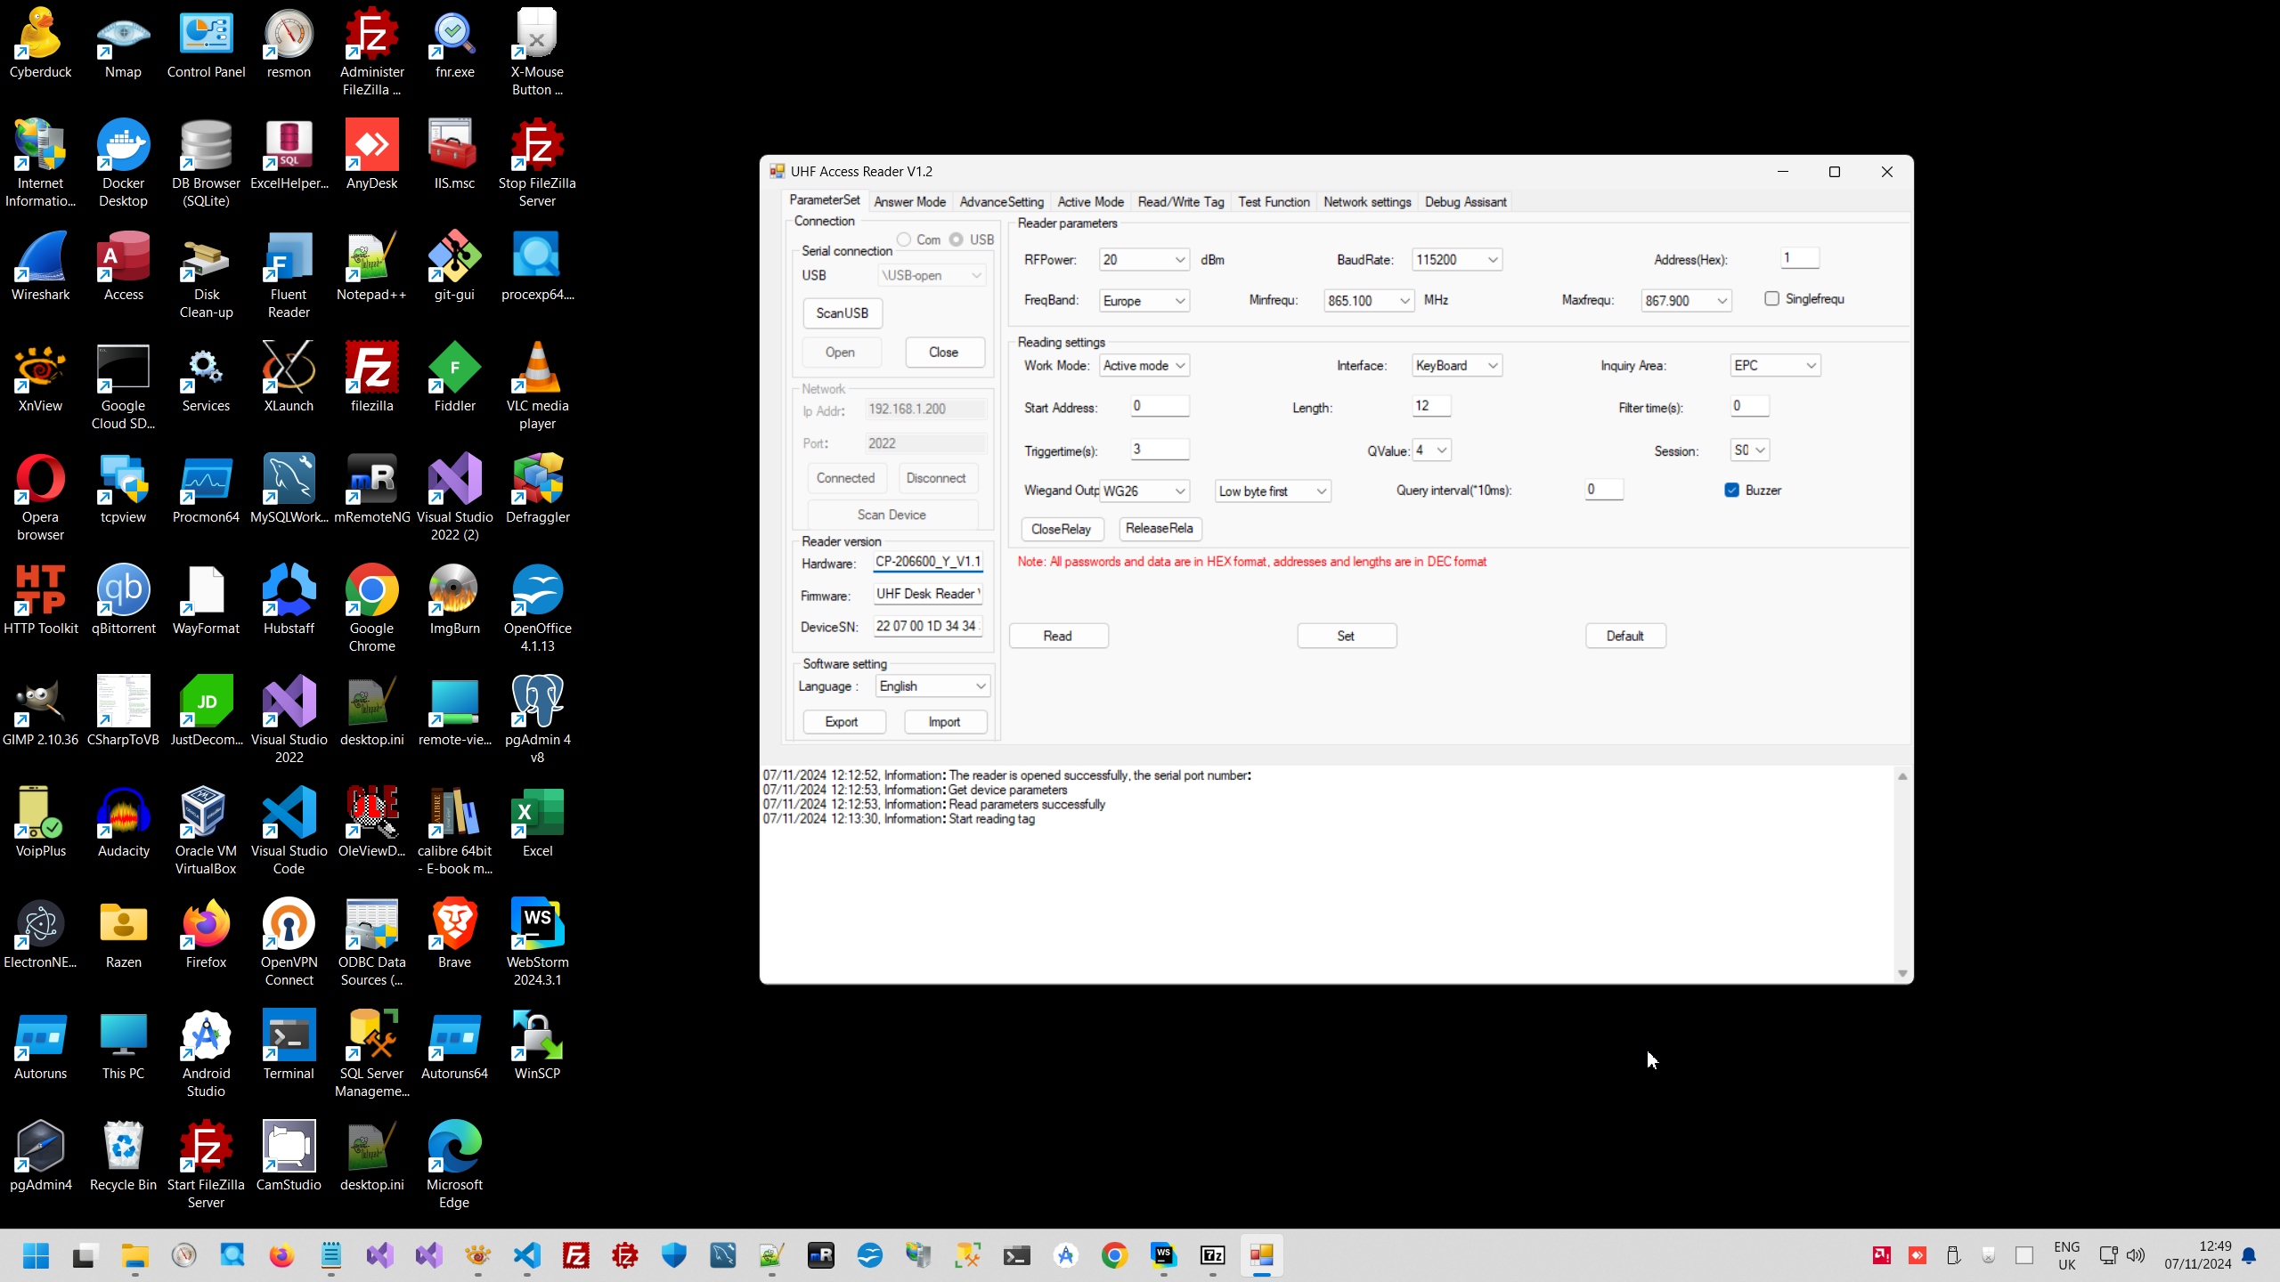The width and height of the screenshot is (2280, 1282).
Task: Switch to the Read/Write Tag tab
Action: [1180, 202]
